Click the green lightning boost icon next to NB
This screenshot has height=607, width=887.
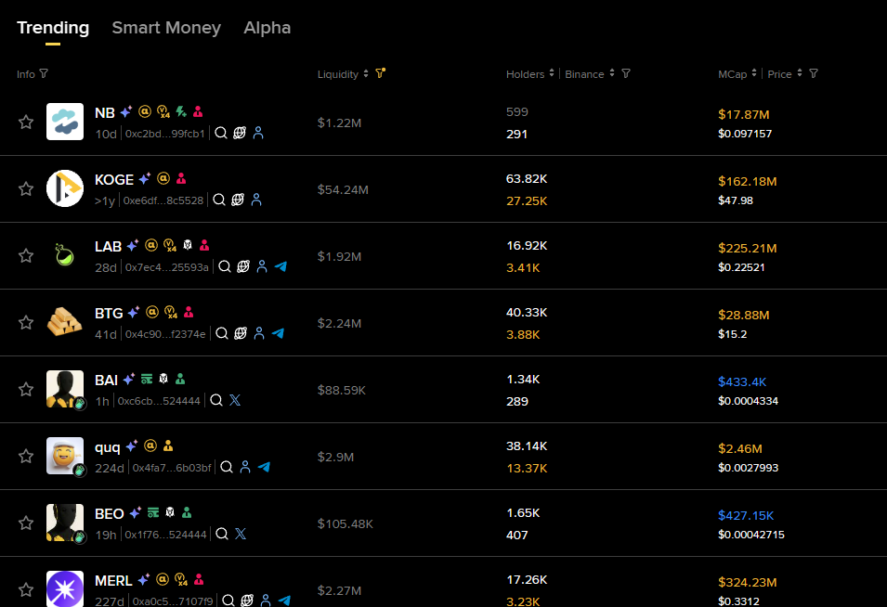(181, 112)
